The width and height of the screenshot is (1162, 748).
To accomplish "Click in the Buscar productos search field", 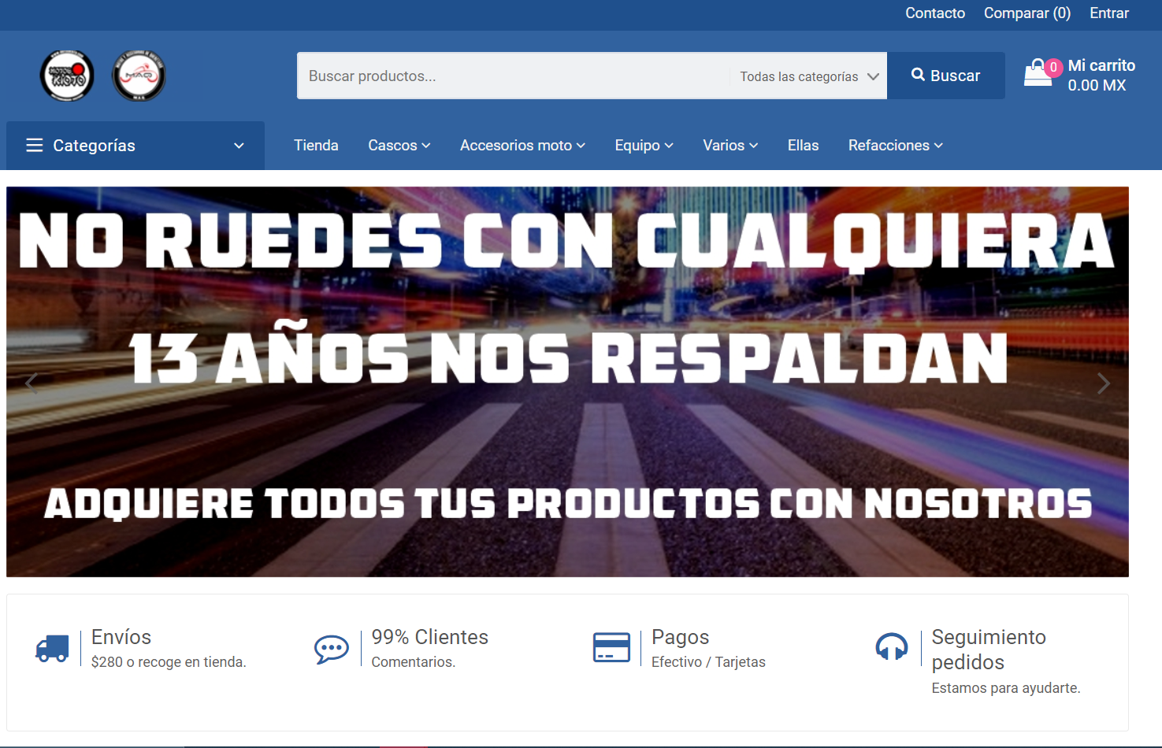I will [513, 76].
